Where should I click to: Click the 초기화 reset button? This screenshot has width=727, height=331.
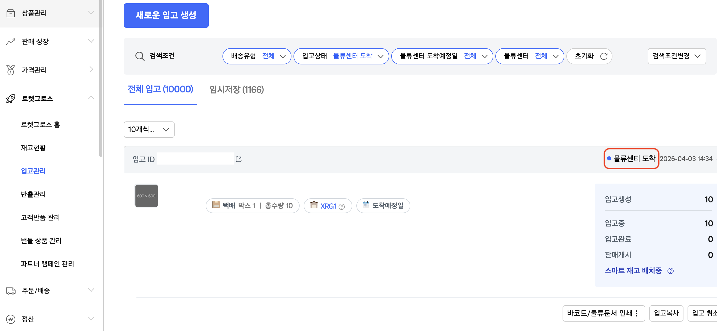[x=589, y=56]
